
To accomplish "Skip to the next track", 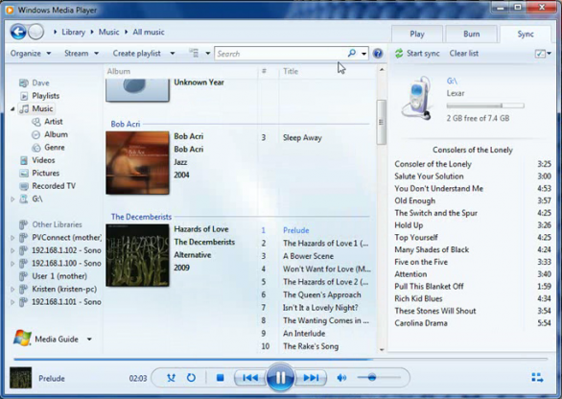I will [311, 378].
